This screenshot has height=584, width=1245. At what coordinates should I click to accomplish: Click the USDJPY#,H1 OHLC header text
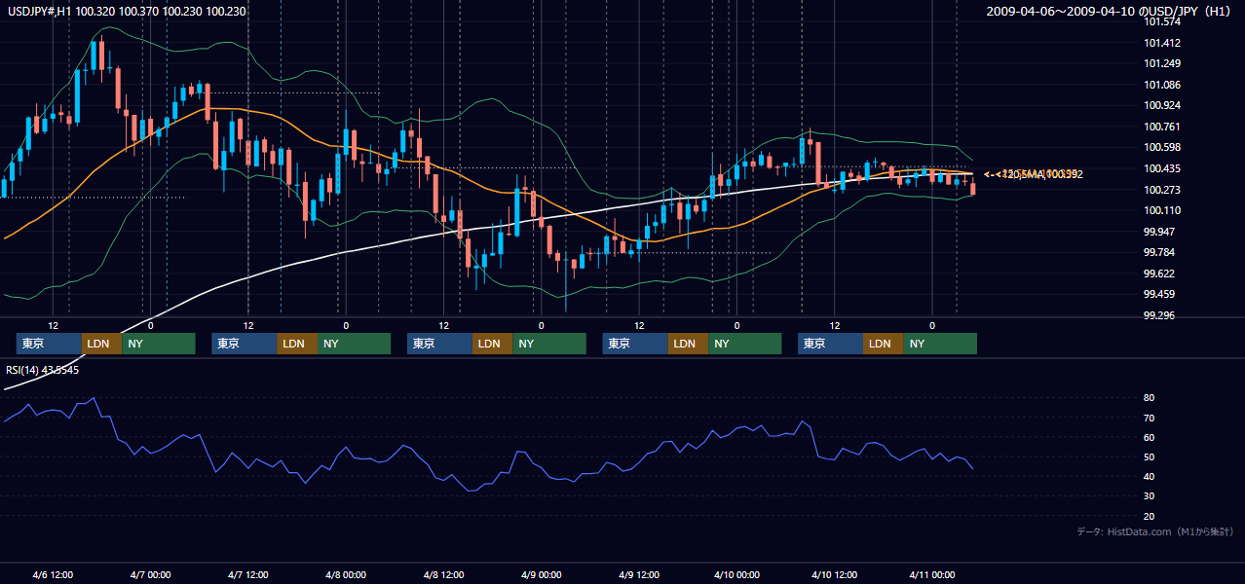click(x=126, y=11)
